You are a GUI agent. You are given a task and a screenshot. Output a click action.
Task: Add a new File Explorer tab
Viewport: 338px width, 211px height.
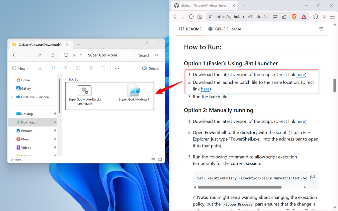click(x=79, y=45)
